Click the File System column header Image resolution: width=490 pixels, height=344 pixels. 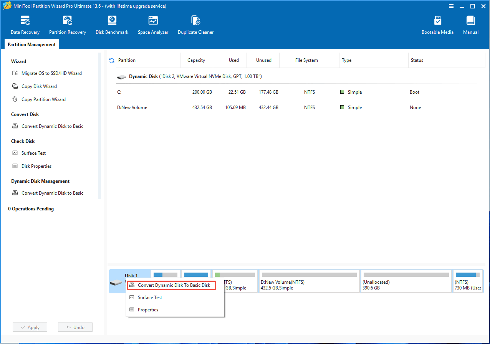click(306, 60)
